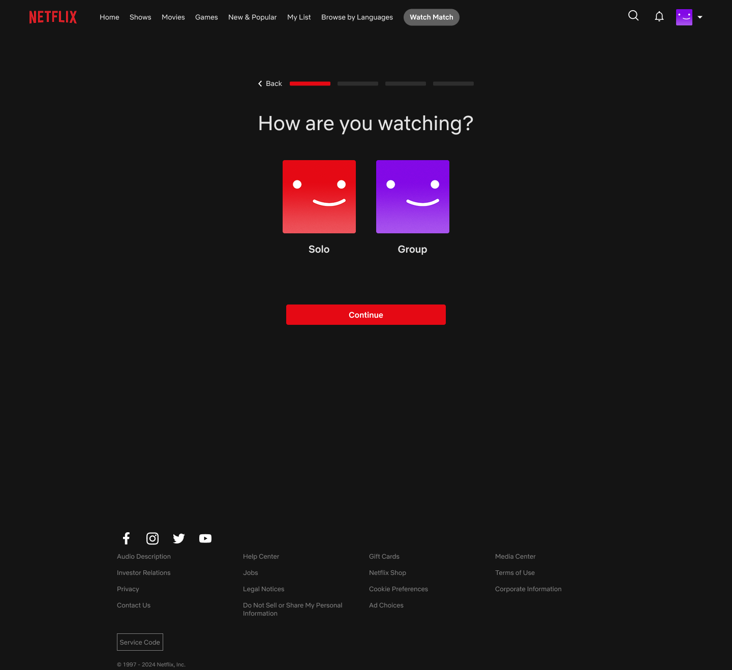Open the Help Center link
732x670 pixels.
[261, 557]
